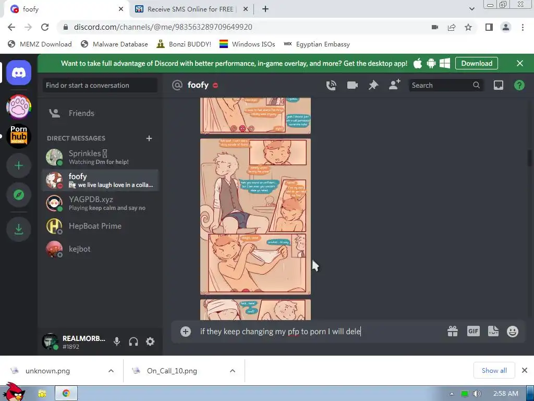Click the gift Nitro icon
The image size is (534, 401).
(x=452, y=331)
